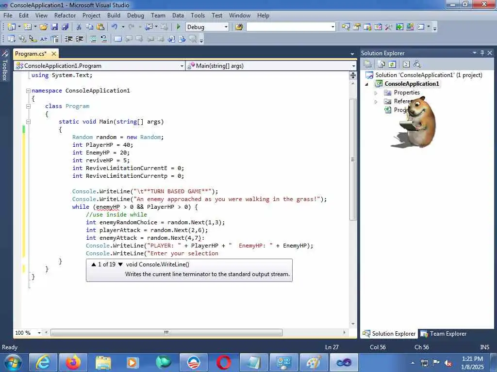Click the Add New Item toolbar icon
The image size is (497, 372).
point(27,27)
